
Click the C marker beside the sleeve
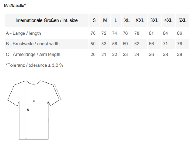pyautogui.click(x=59, y=91)
